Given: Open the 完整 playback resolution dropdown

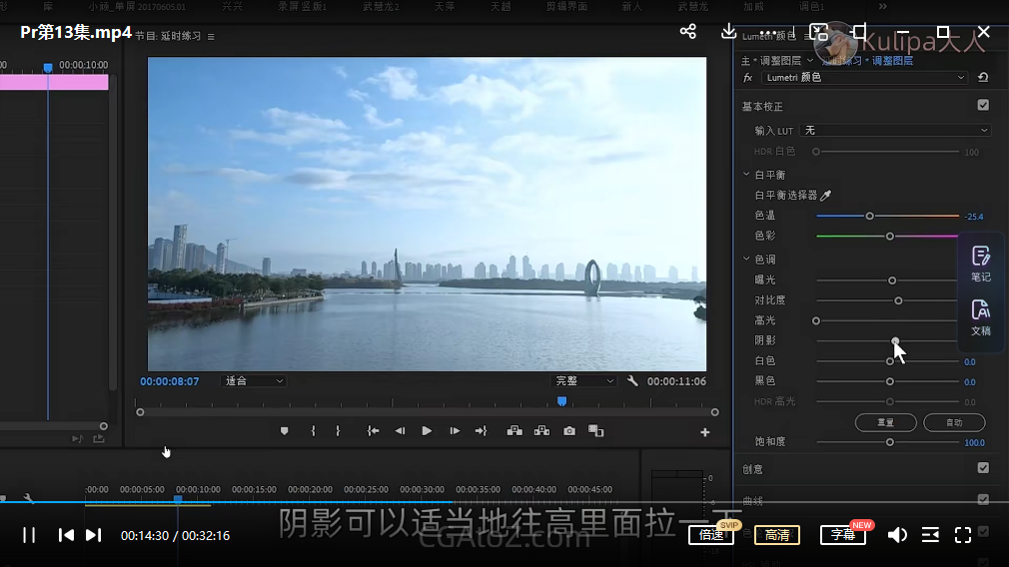Looking at the screenshot, I should (584, 381).
